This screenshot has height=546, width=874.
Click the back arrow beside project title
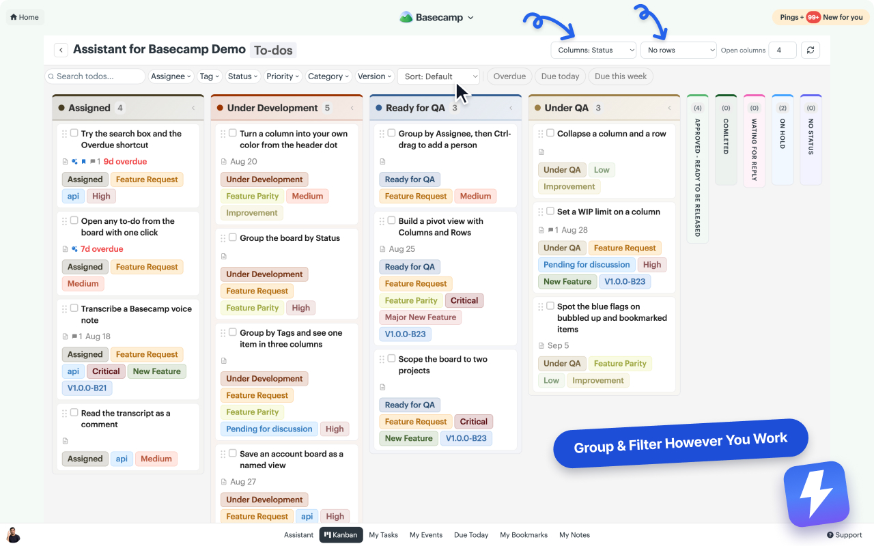[61, 50]
